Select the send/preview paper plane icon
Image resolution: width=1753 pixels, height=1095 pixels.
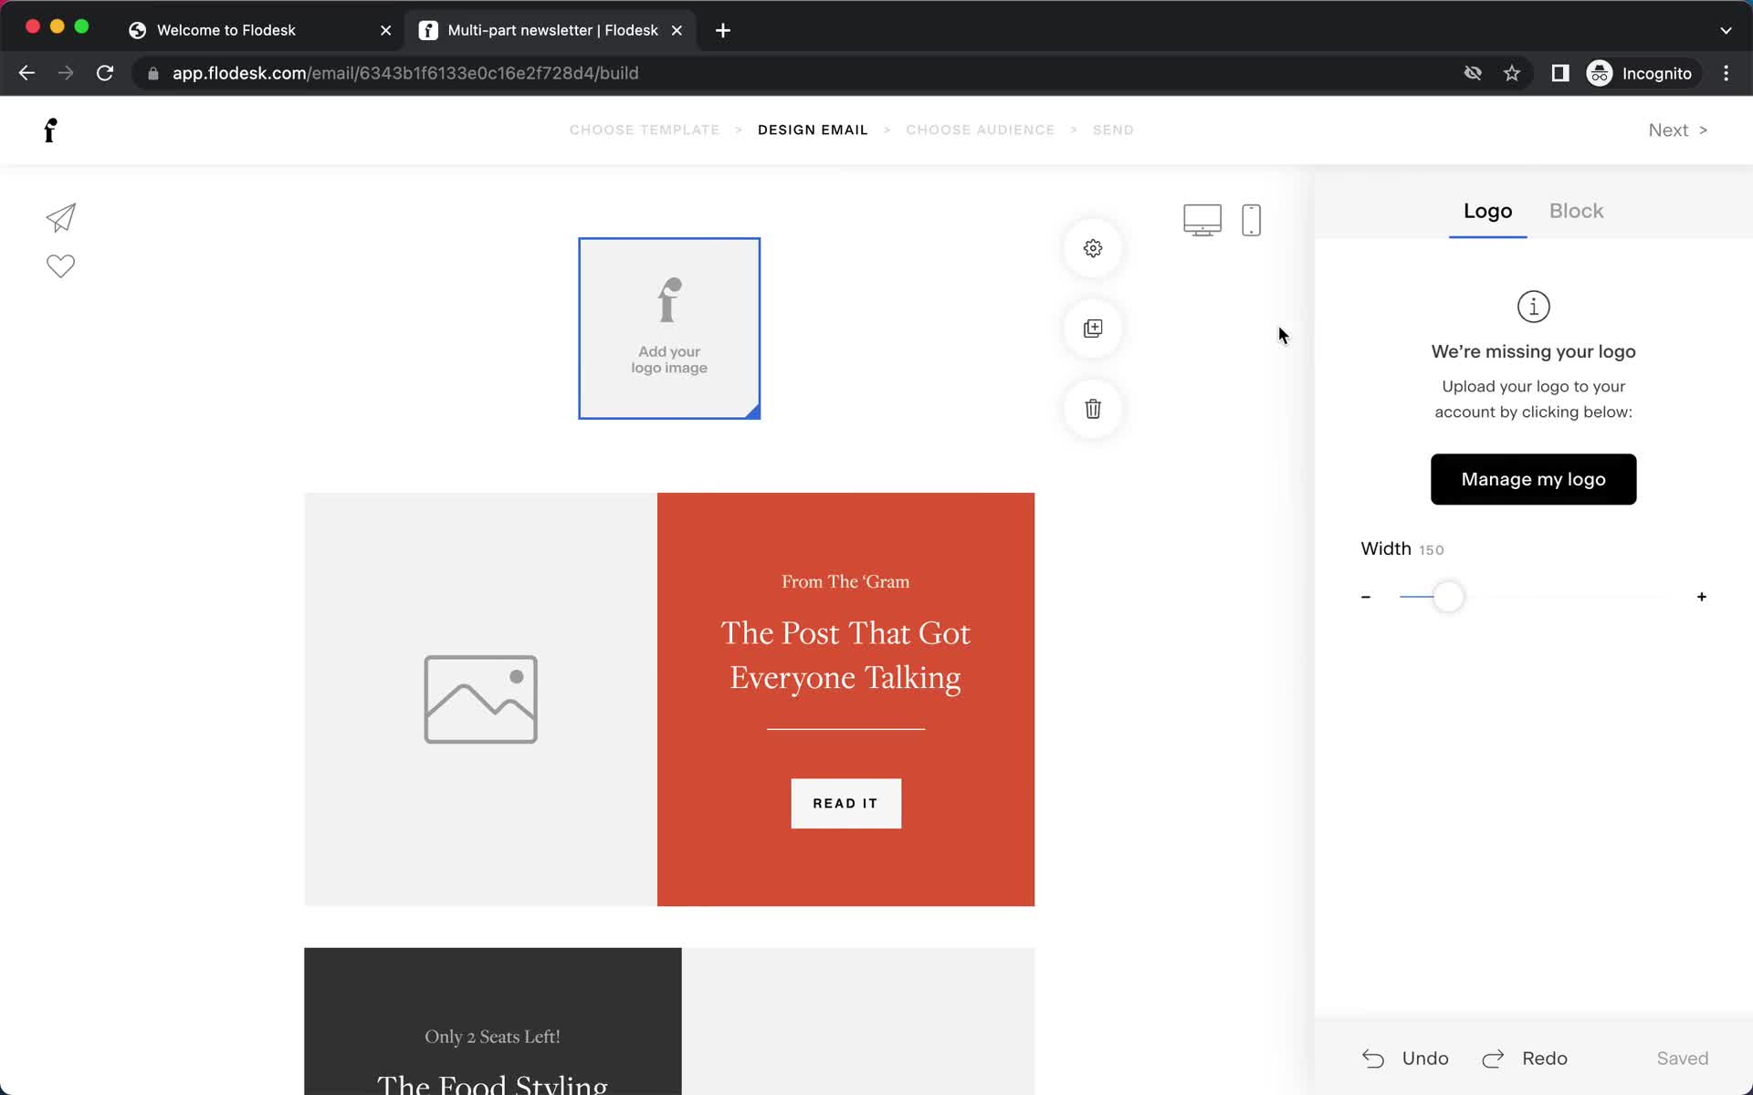point(59,218)
